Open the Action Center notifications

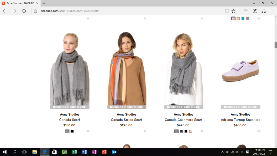point(270,152)
